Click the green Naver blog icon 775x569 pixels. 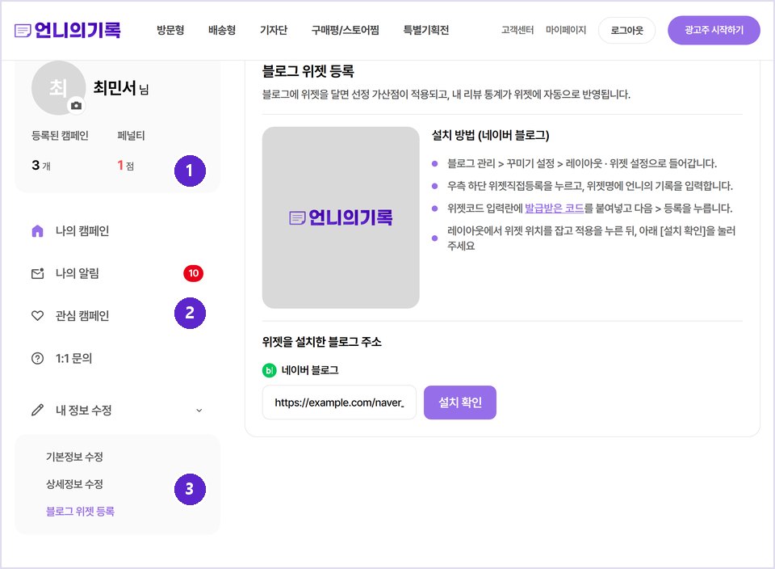270,370
